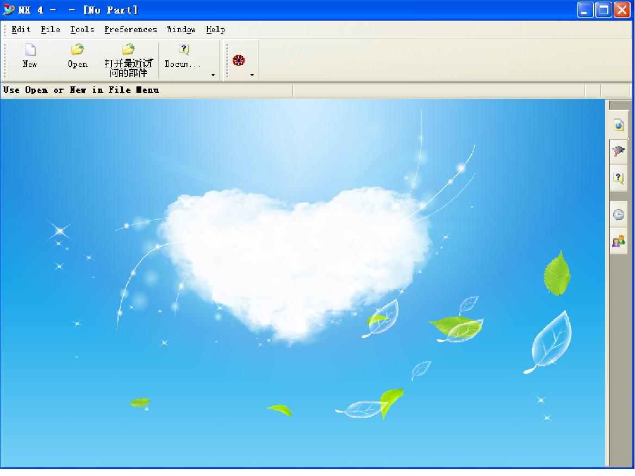Open the Help question-mark sidebar tab
Screen dimensions: 635x476
pyautogui.click(x=618, y=178)
